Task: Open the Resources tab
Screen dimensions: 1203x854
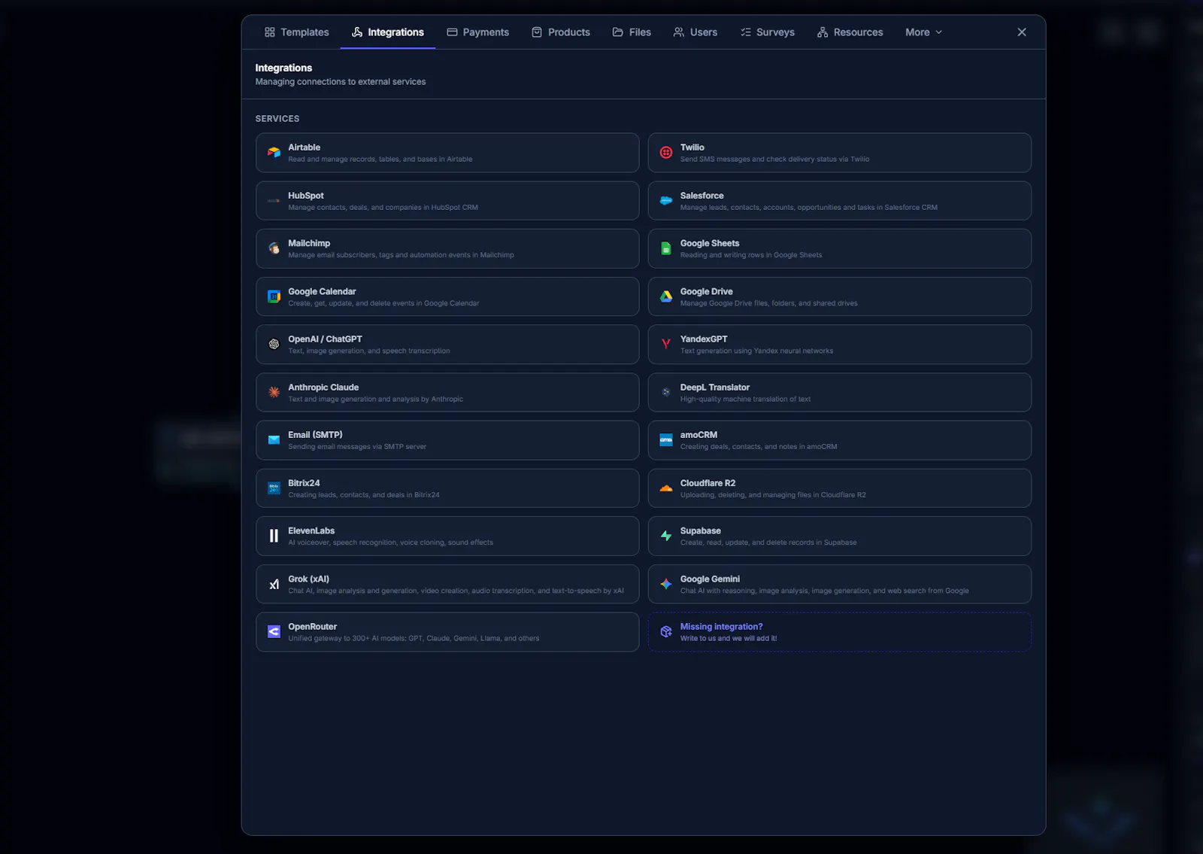Action: click(850, 32)
